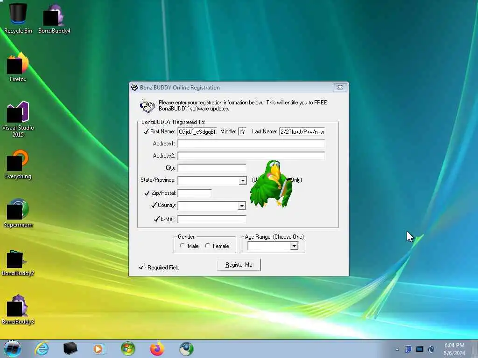The height and width of the screenshot is (358, 478).
Task: Open the Age Range dropdown
Action: pyautogui.click(x=294, y=246)
